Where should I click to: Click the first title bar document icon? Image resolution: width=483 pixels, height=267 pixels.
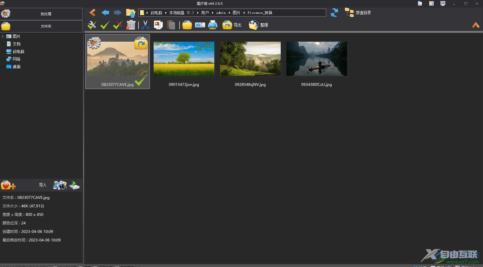click(420, 3)
